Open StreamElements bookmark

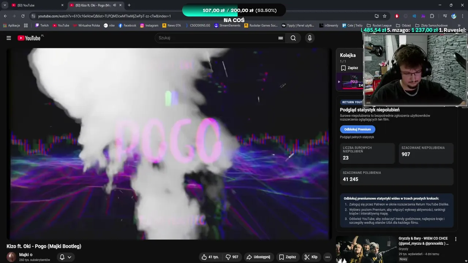227,26
